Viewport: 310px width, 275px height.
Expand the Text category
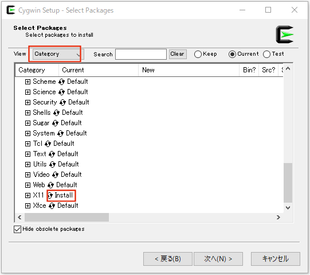[28, 154]
